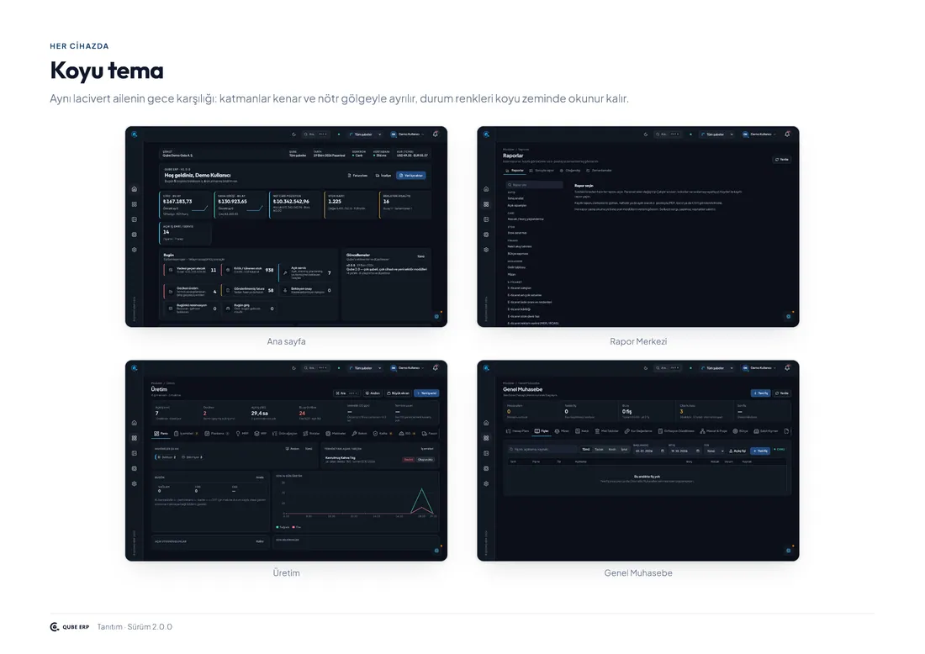925x654 pixels.
Task: Click notification bell in Rapor Merkezi screenshot
Action: click(788, 134)
